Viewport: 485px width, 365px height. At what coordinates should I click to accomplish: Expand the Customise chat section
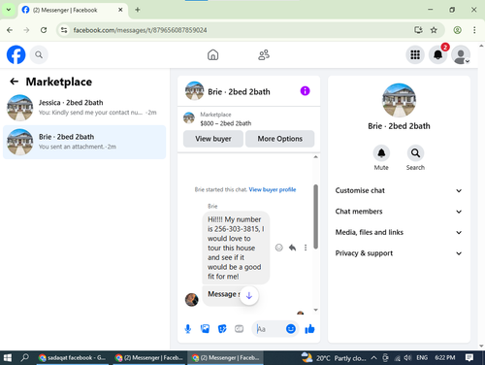[399, 190]
